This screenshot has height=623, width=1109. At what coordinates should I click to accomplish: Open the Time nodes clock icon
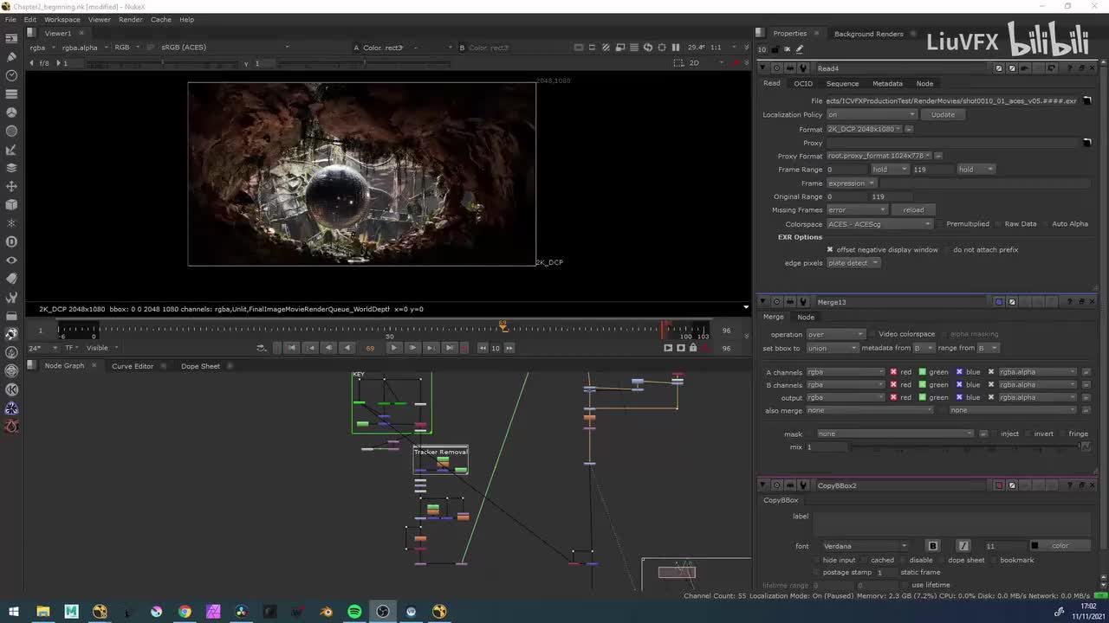(11, 75)
